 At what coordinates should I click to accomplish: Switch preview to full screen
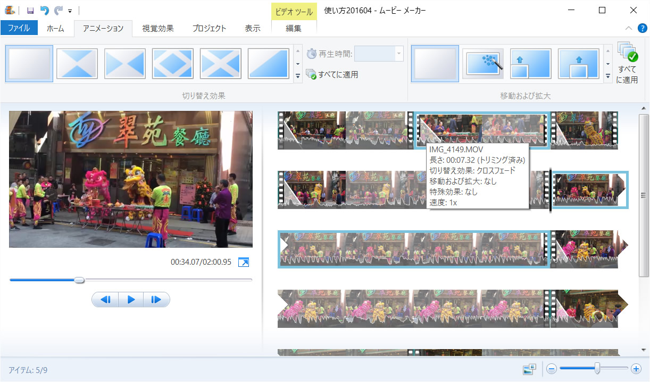(x=244, y=262)
